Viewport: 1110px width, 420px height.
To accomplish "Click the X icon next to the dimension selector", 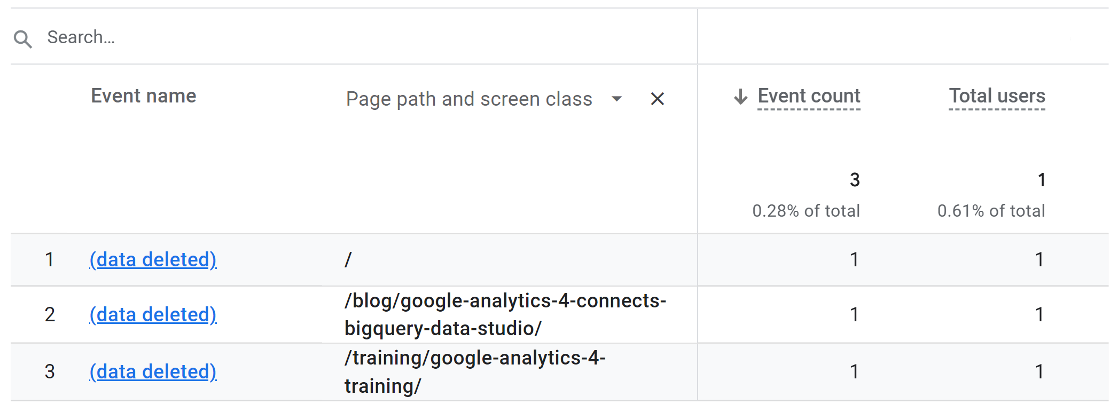I will (656, 99).
